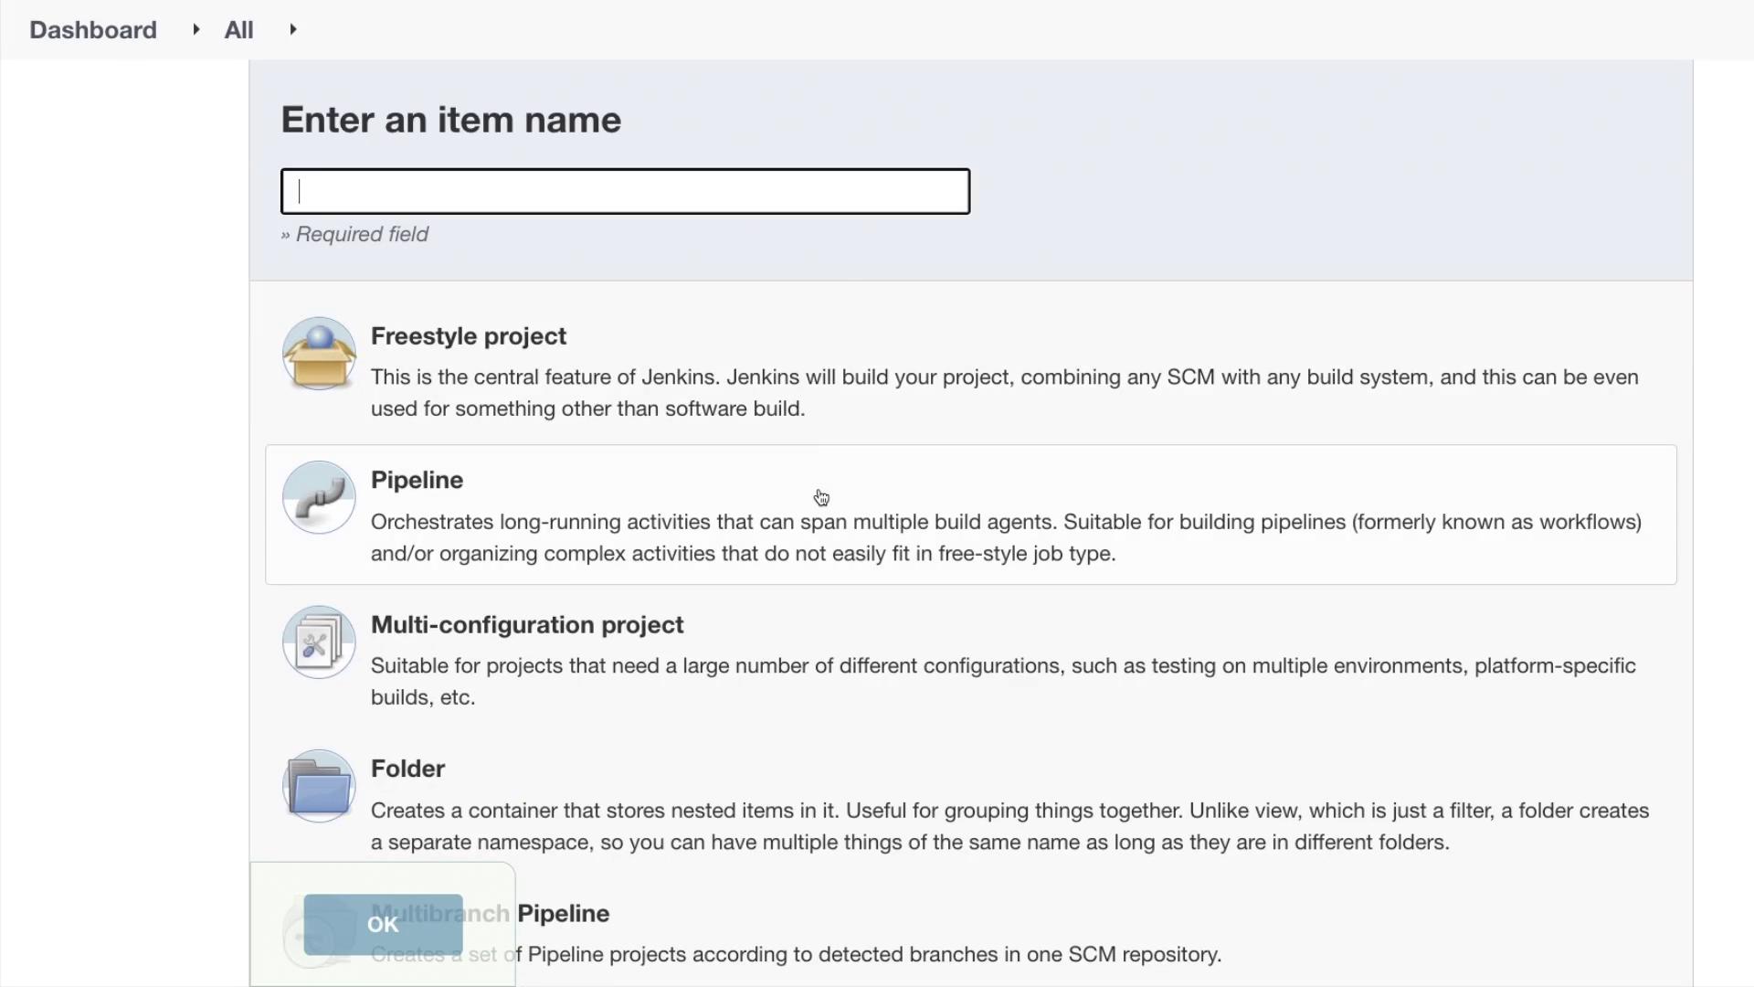Screen dimensions: 1754x987
Task: Pick the Folder item heading
Action: pyautogui.click(x=407, y=769)
